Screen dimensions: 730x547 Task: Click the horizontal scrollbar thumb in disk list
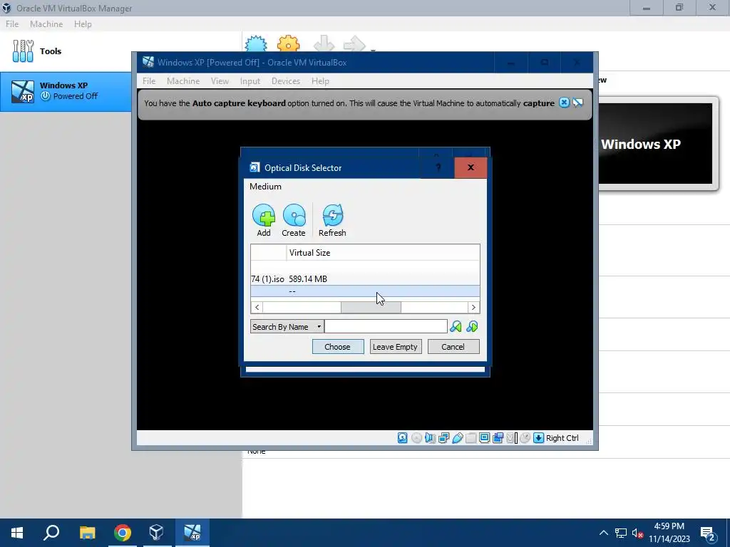coord(371,307)
